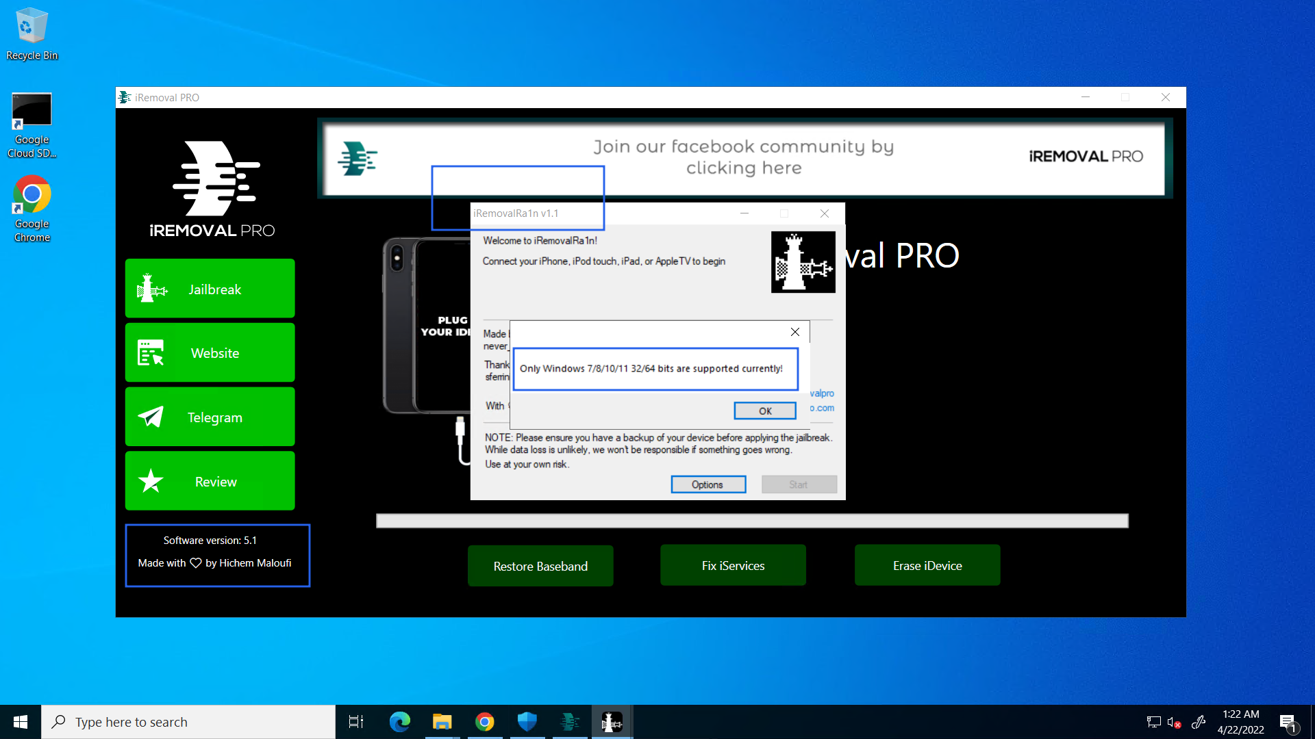This screenshot has height=739, width=1315.
Task: Open network status tray icon
Action: click(1153, 722)
